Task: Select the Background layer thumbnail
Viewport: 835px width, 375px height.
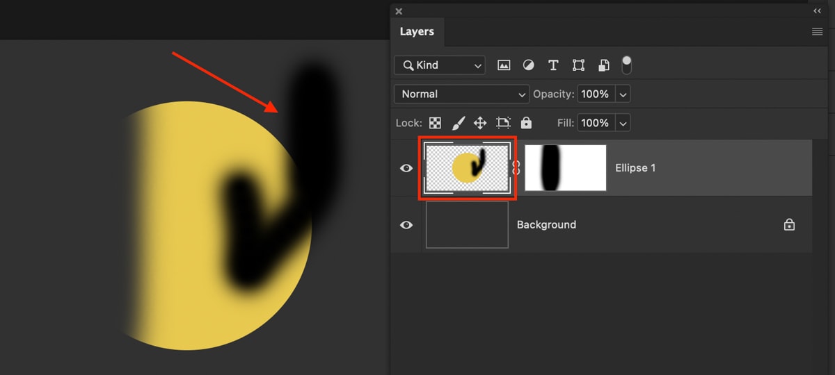Action: tap(467, 225)
